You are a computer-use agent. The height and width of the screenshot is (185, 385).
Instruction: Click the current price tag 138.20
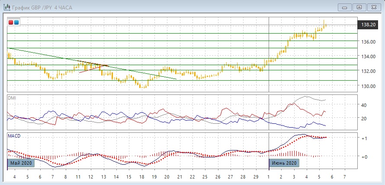[x=368, y=25]
